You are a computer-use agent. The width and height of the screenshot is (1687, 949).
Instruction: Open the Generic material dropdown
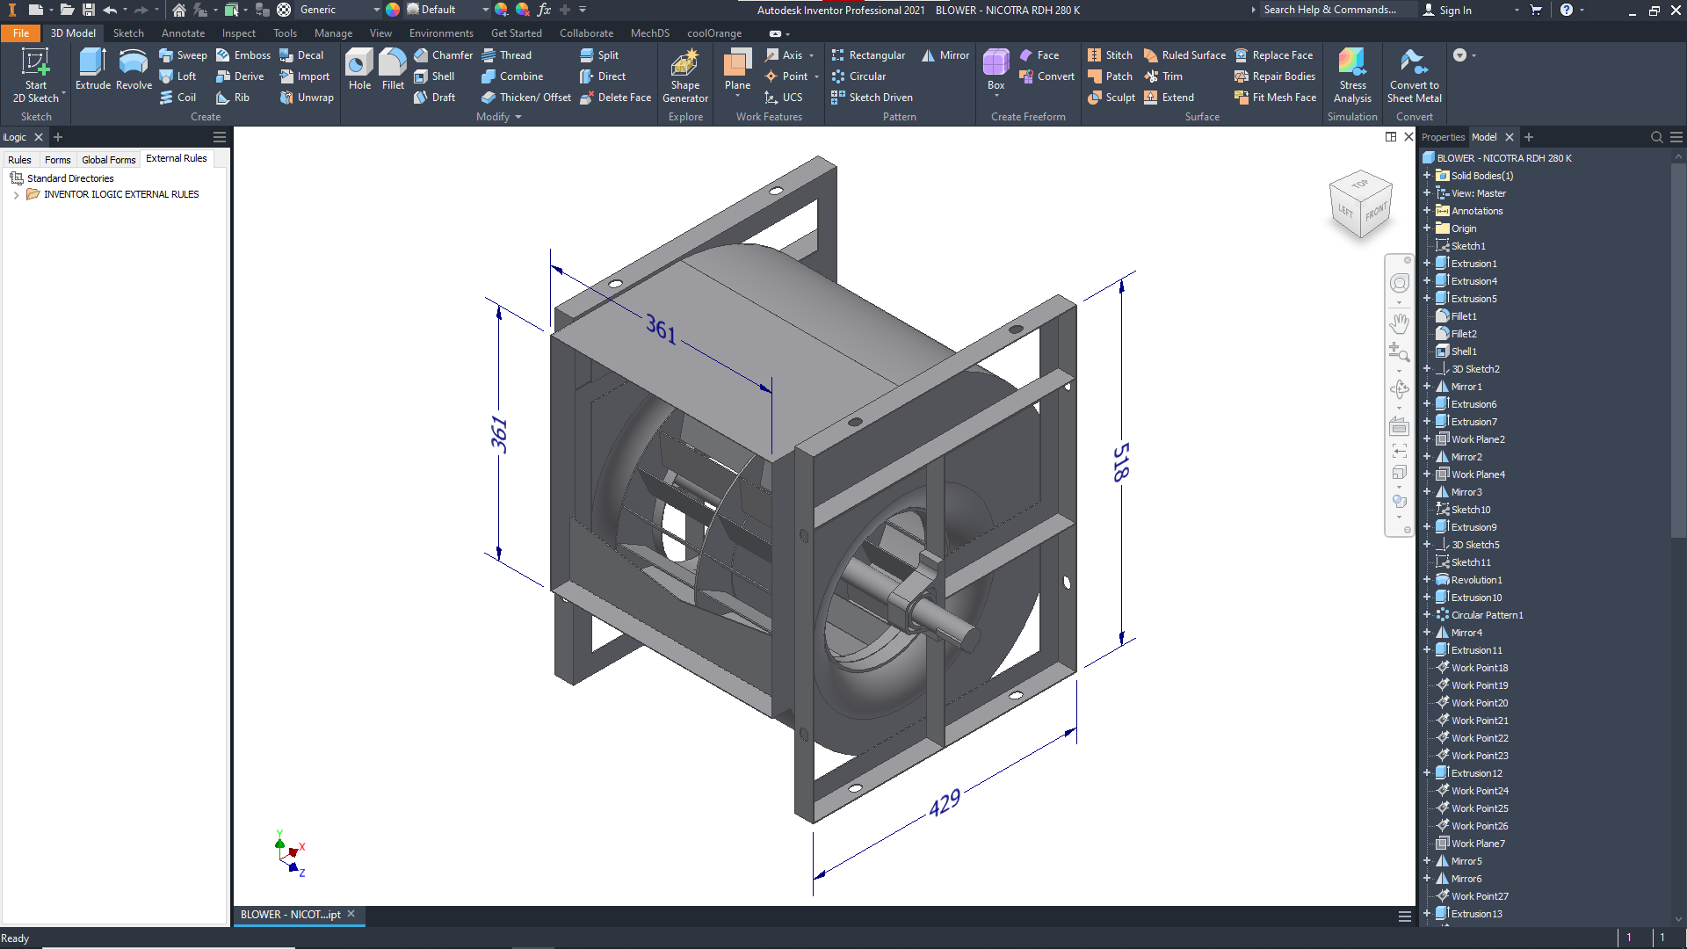click(x=376, y=10)
